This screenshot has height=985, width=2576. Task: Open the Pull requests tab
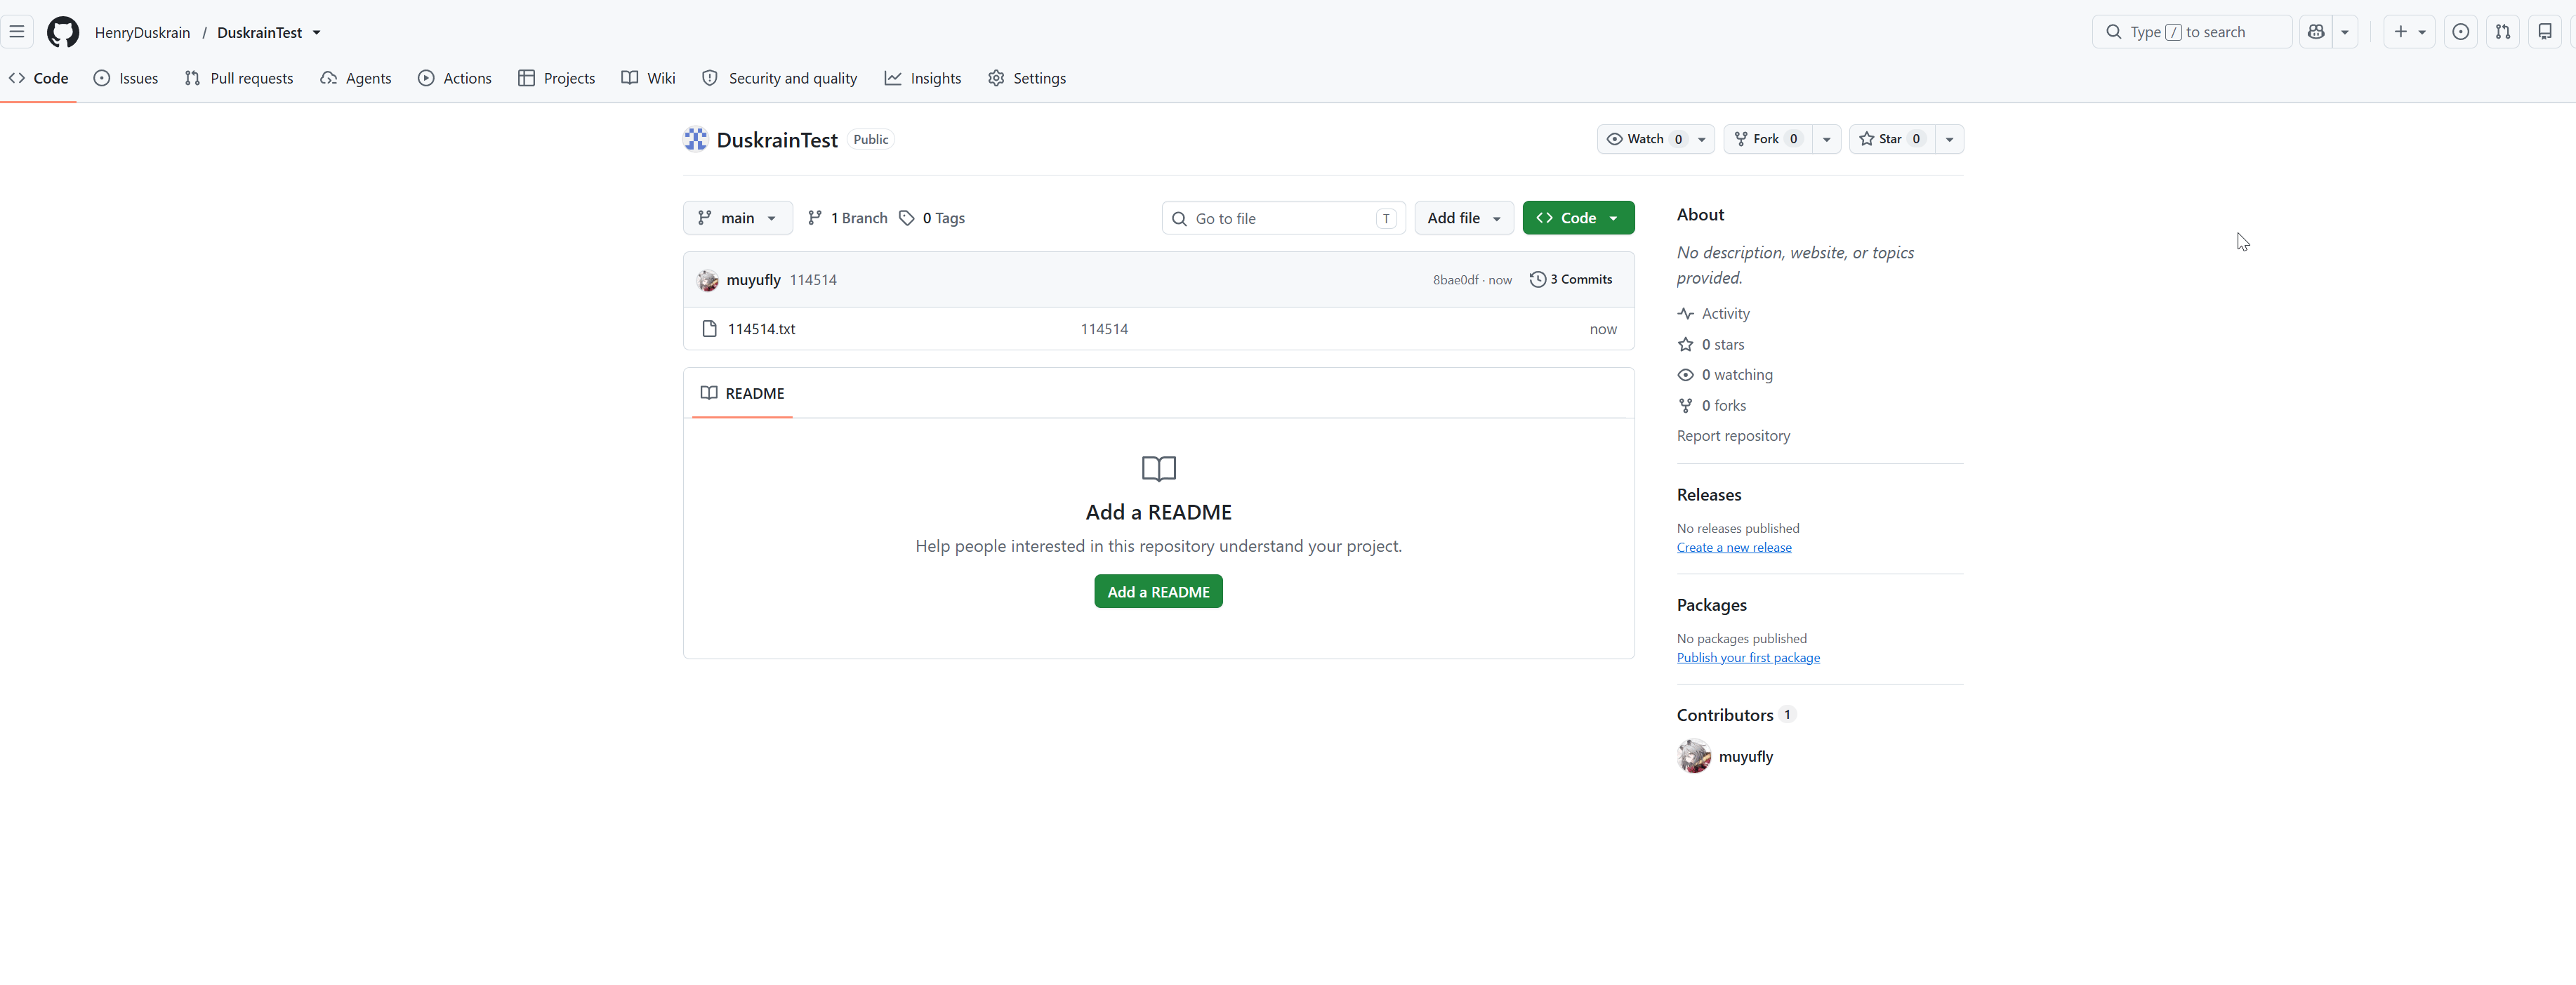click(x=239, y=78)
